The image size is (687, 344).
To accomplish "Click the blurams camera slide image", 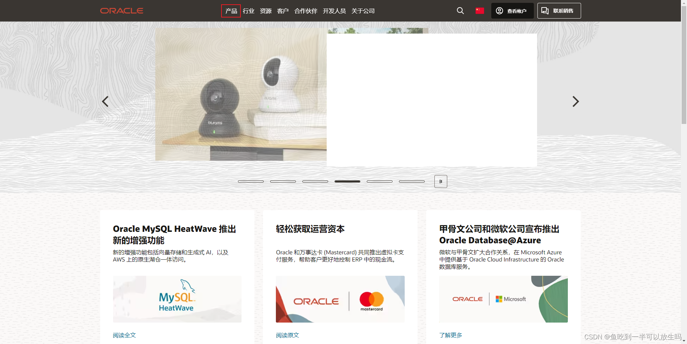I will [x=241, y=94].
